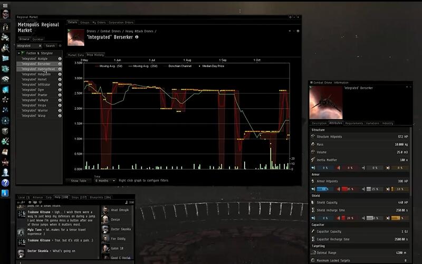422x264 pixels.
Task: Open Combat Drone Information window menu icon
Action: tap(311, 82)
